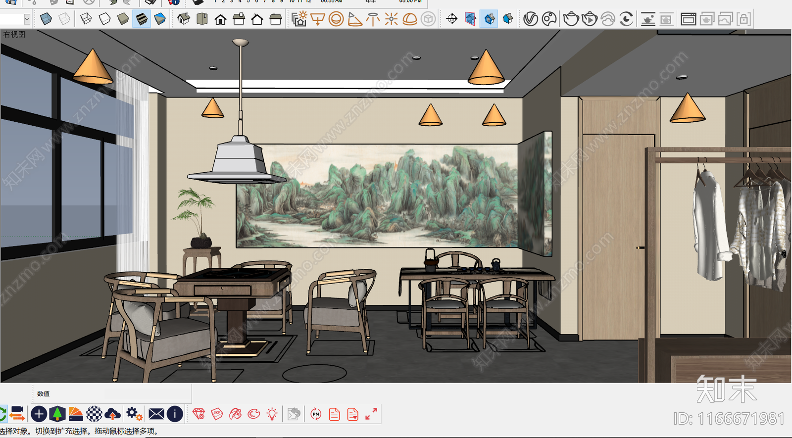
Task: Click the round plus add icon
Action: 39,414
